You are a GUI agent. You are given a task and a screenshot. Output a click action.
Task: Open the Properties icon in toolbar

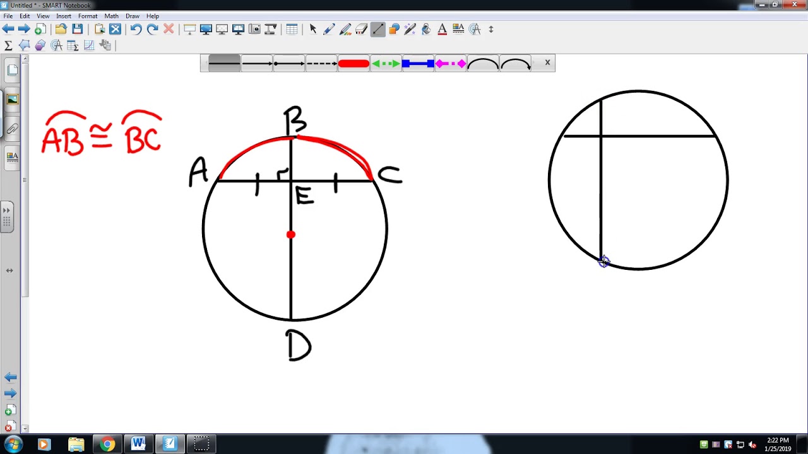[x=458, y=29]
